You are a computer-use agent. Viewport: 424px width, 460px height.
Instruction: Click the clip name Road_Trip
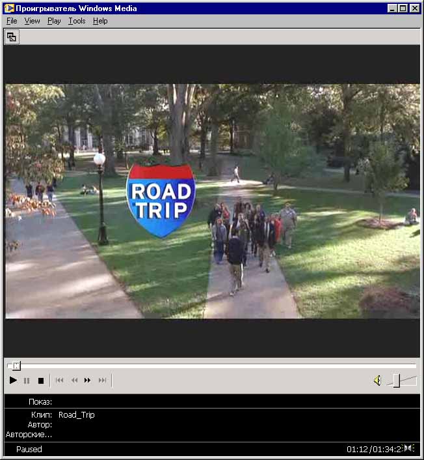pyautogui.click(x=77, y=415)
